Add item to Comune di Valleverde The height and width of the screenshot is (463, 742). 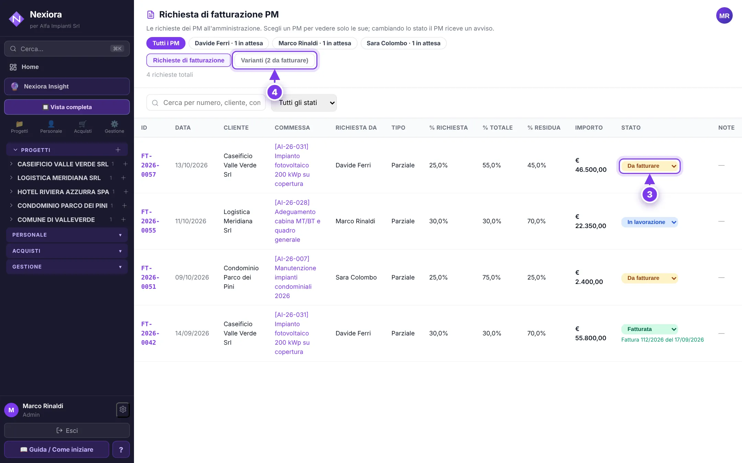tap(123, 219)
